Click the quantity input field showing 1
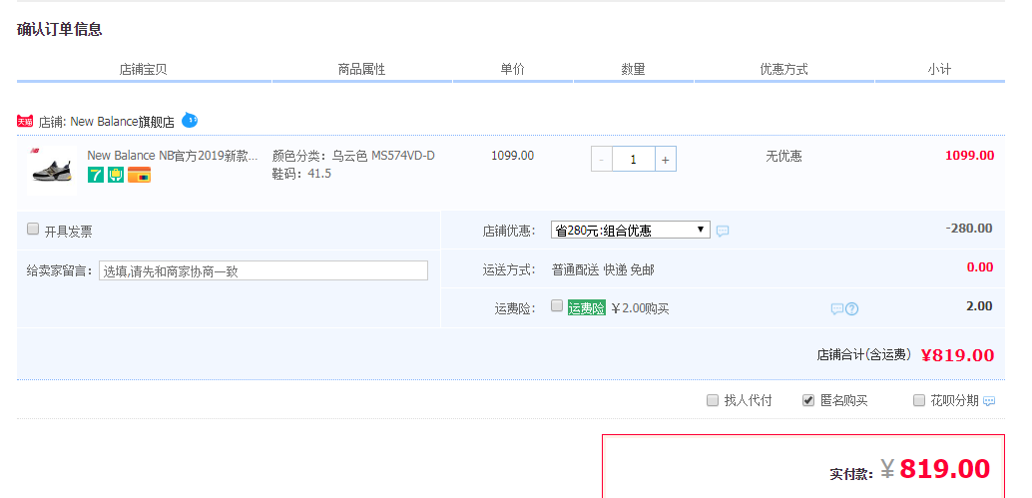 [x=633, y=160]
